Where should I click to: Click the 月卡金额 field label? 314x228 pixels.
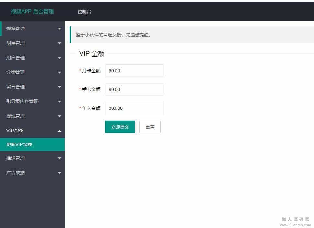(91, 71)
